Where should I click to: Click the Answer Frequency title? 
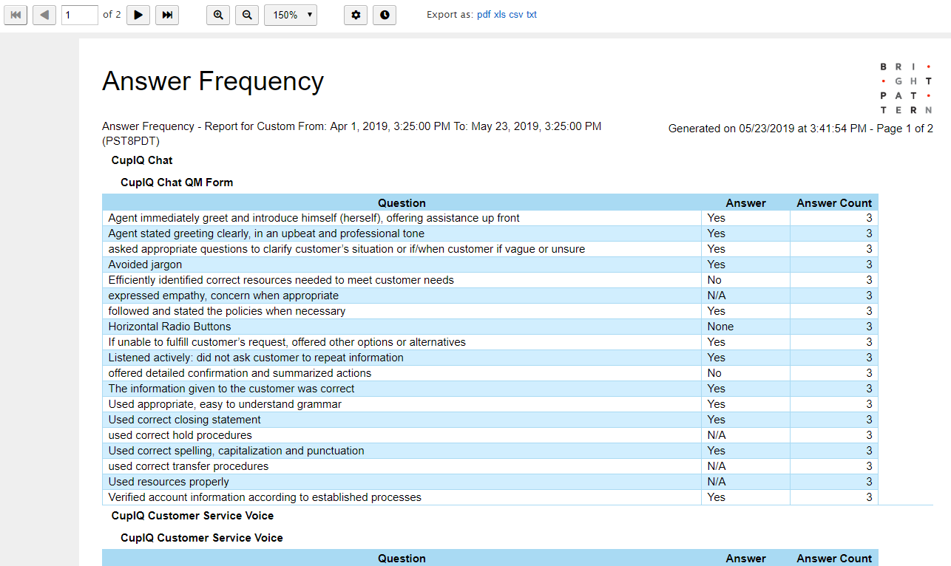(x=213, y=81)
